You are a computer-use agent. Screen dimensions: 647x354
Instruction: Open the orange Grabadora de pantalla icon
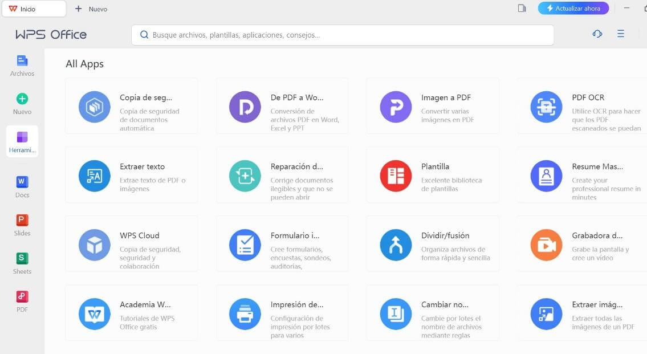coord(546,245)
